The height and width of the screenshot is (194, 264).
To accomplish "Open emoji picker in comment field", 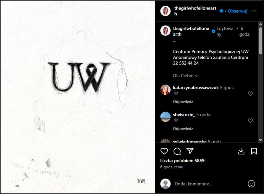I will click(x=251, y=184).
